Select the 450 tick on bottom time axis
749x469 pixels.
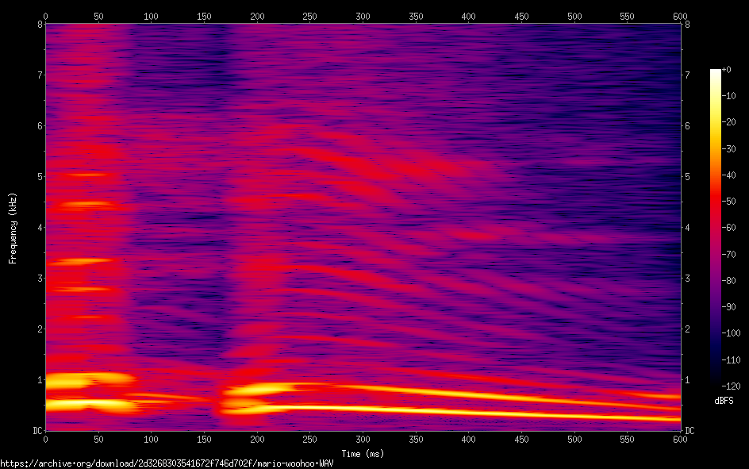point(521,438)
